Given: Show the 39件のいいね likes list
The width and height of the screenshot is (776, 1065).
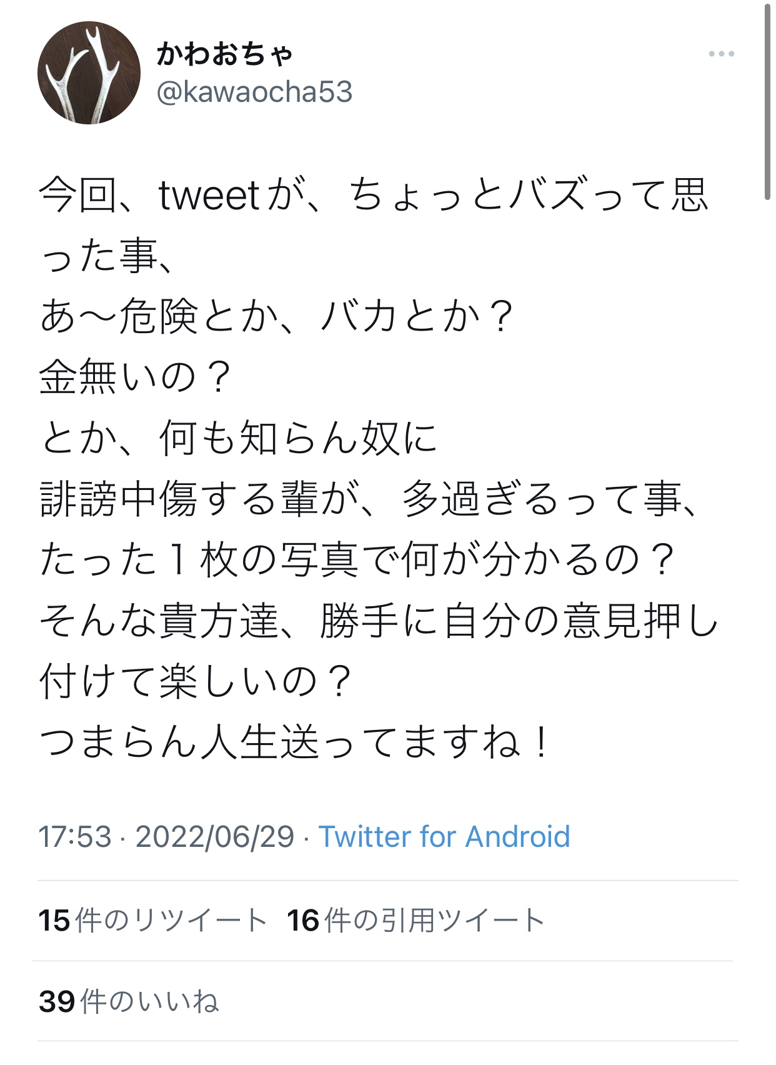Looking at the screenshot, I should (129, 1001).
